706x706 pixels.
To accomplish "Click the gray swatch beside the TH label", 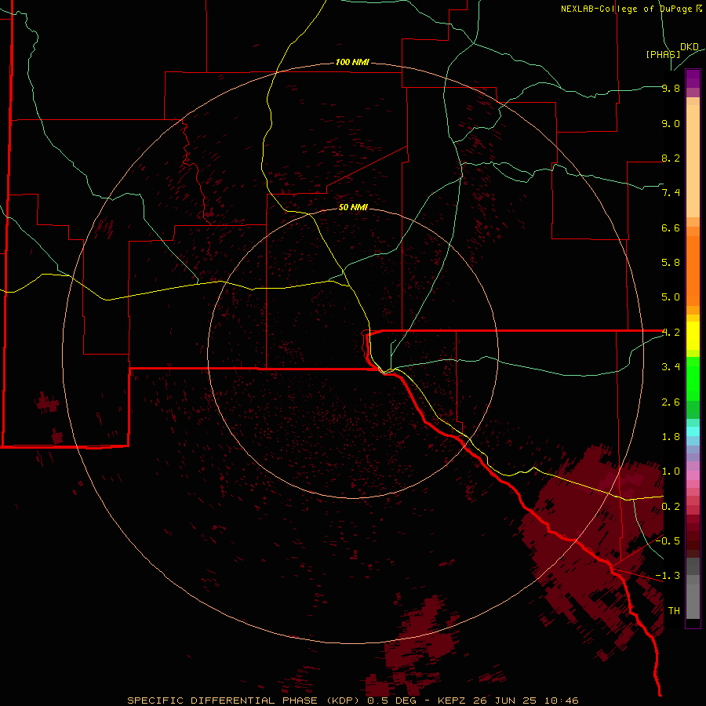I will click(x=693, y=601).
